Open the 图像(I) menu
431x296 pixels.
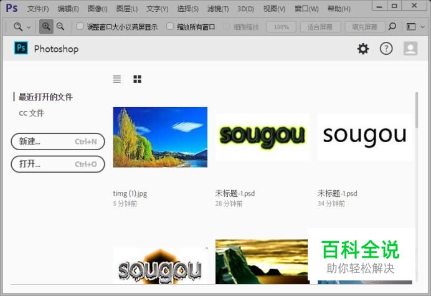pos(98,9)
